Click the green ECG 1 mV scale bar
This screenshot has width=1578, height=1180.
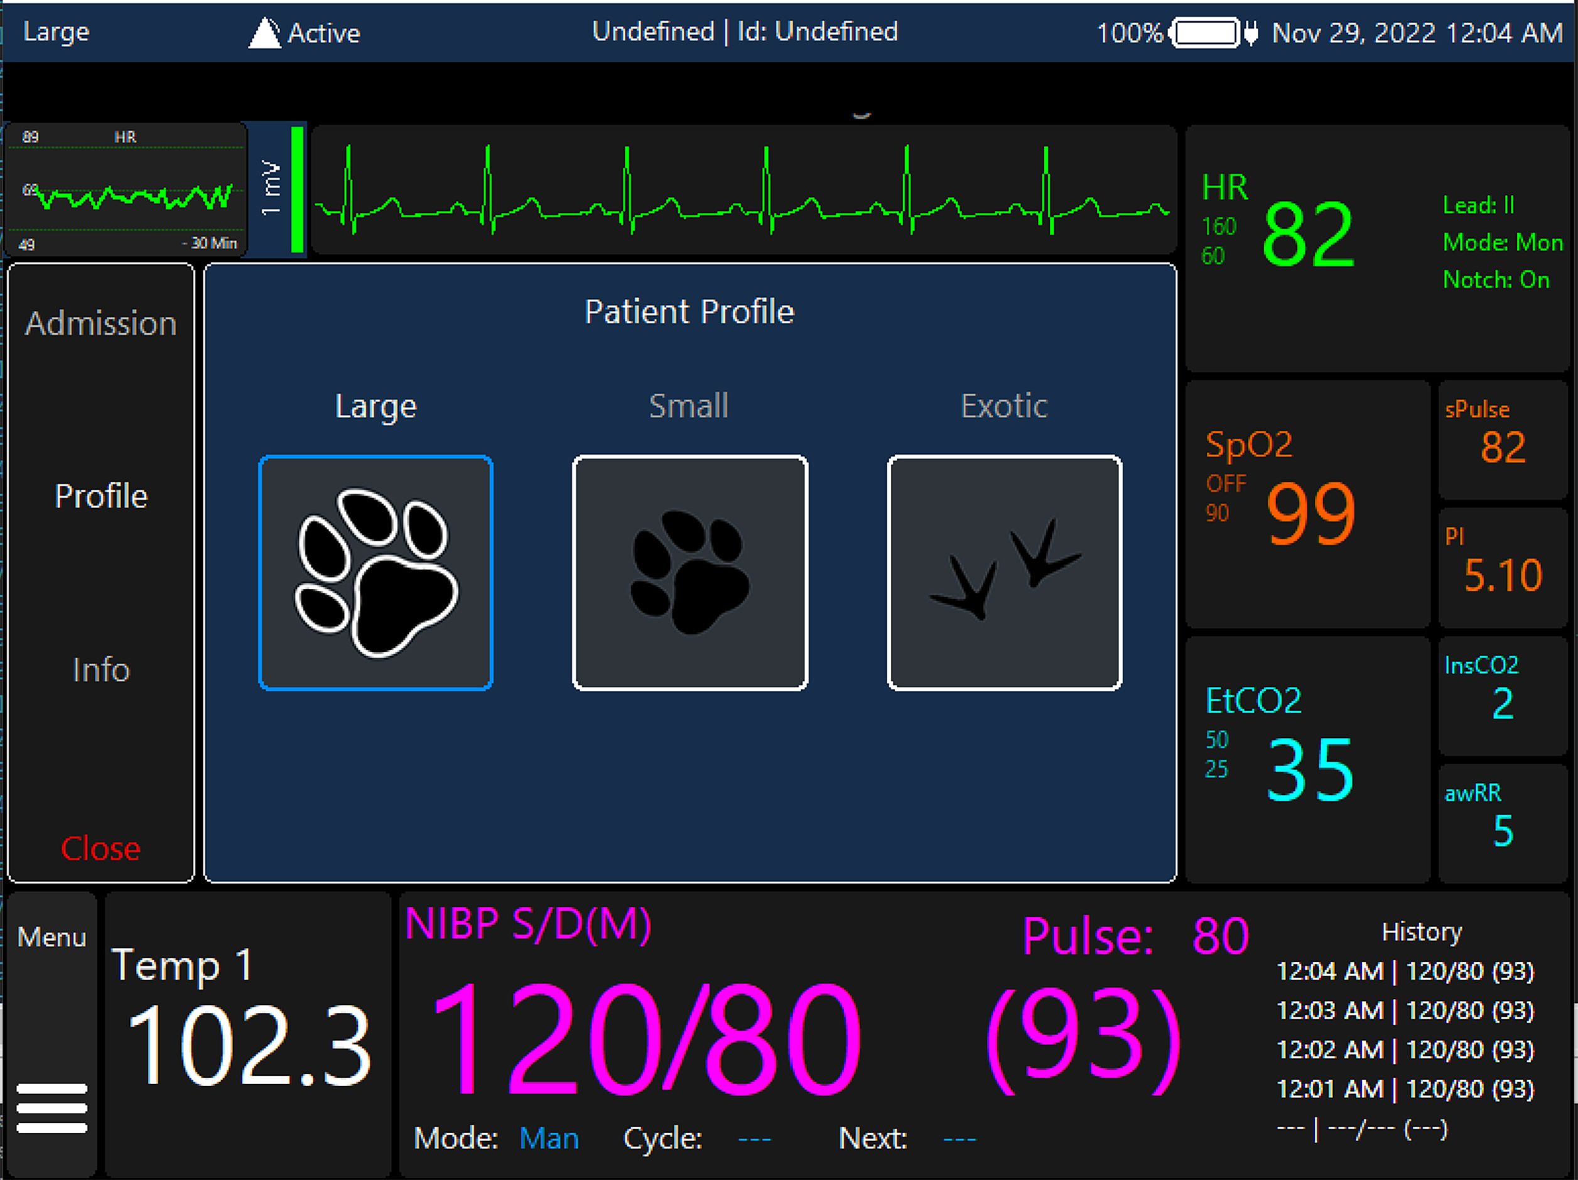click(298, 189)
